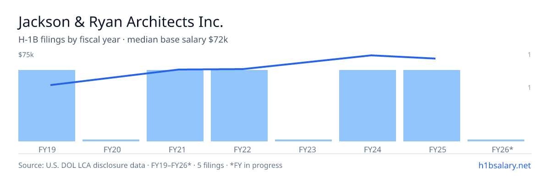The width and height of the screenshot is (550, 183).
Task: Select the FY24 filings bar
Action: tap(368, 106)
